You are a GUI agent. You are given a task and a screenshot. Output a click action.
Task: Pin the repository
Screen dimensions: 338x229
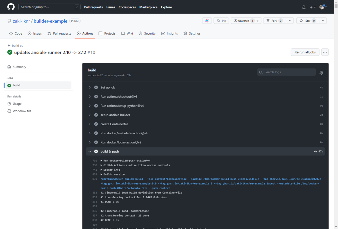(x=221, y=20)
